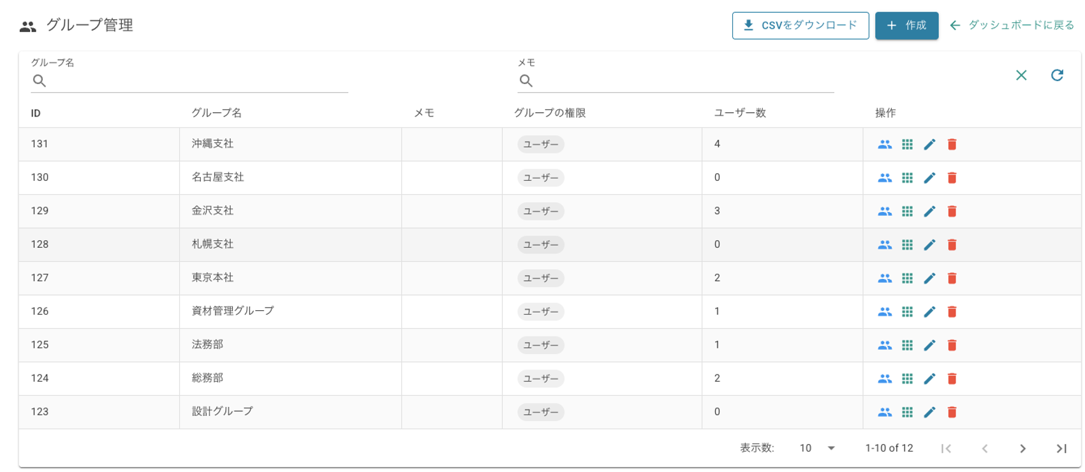Delete the 総務部 group
The image size is (1085, 472).
tap(952, 378)
